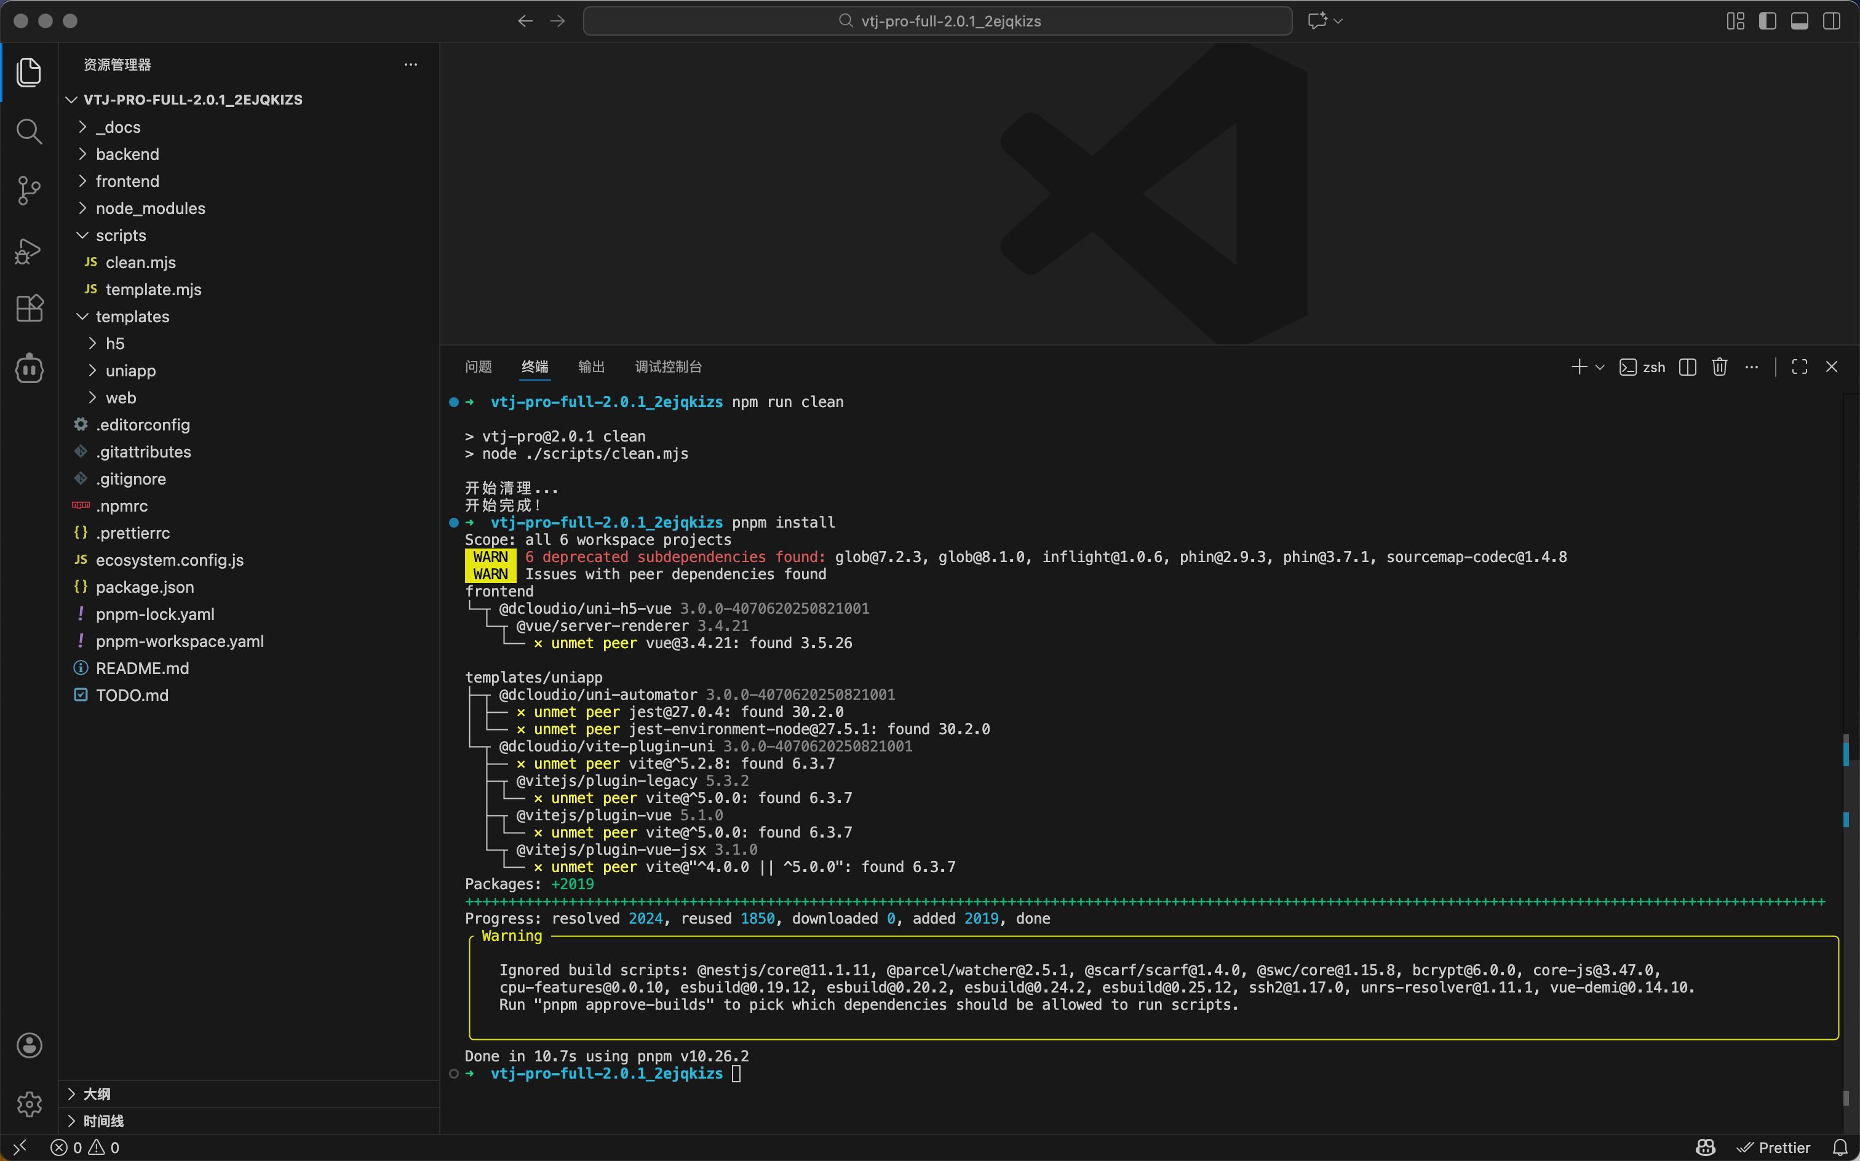Switch to the 问题 problems tab
This screenshot has width=1860, height=1161.
pos(478,367)
